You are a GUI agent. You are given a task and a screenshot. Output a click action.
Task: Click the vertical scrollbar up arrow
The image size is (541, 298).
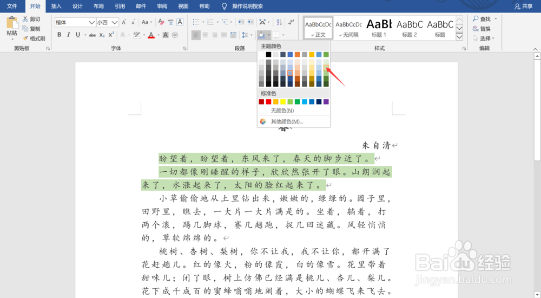pos(537,56)
